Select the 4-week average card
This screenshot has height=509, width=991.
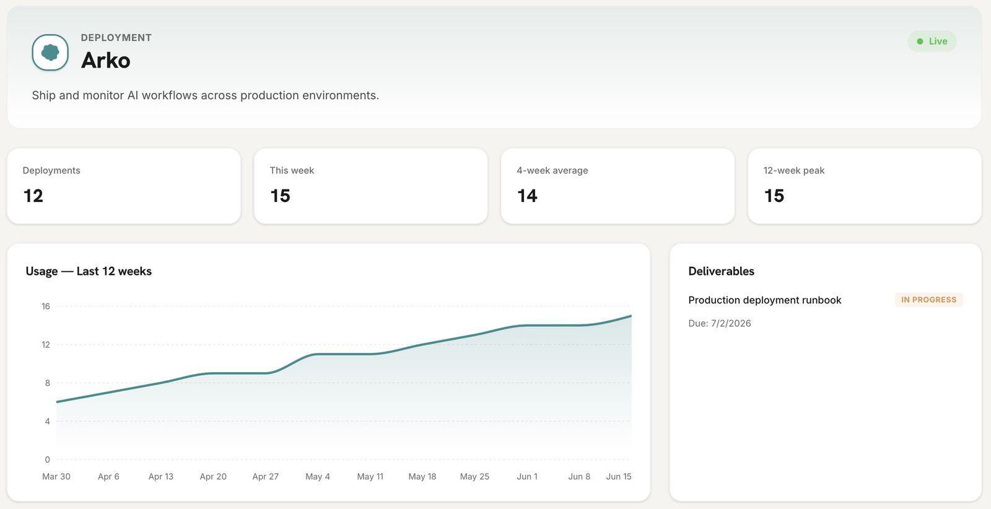point(618,186)
